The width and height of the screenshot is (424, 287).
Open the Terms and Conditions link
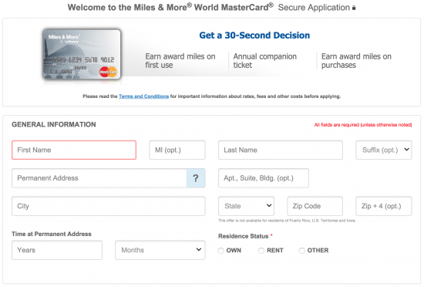coord(143,96)
